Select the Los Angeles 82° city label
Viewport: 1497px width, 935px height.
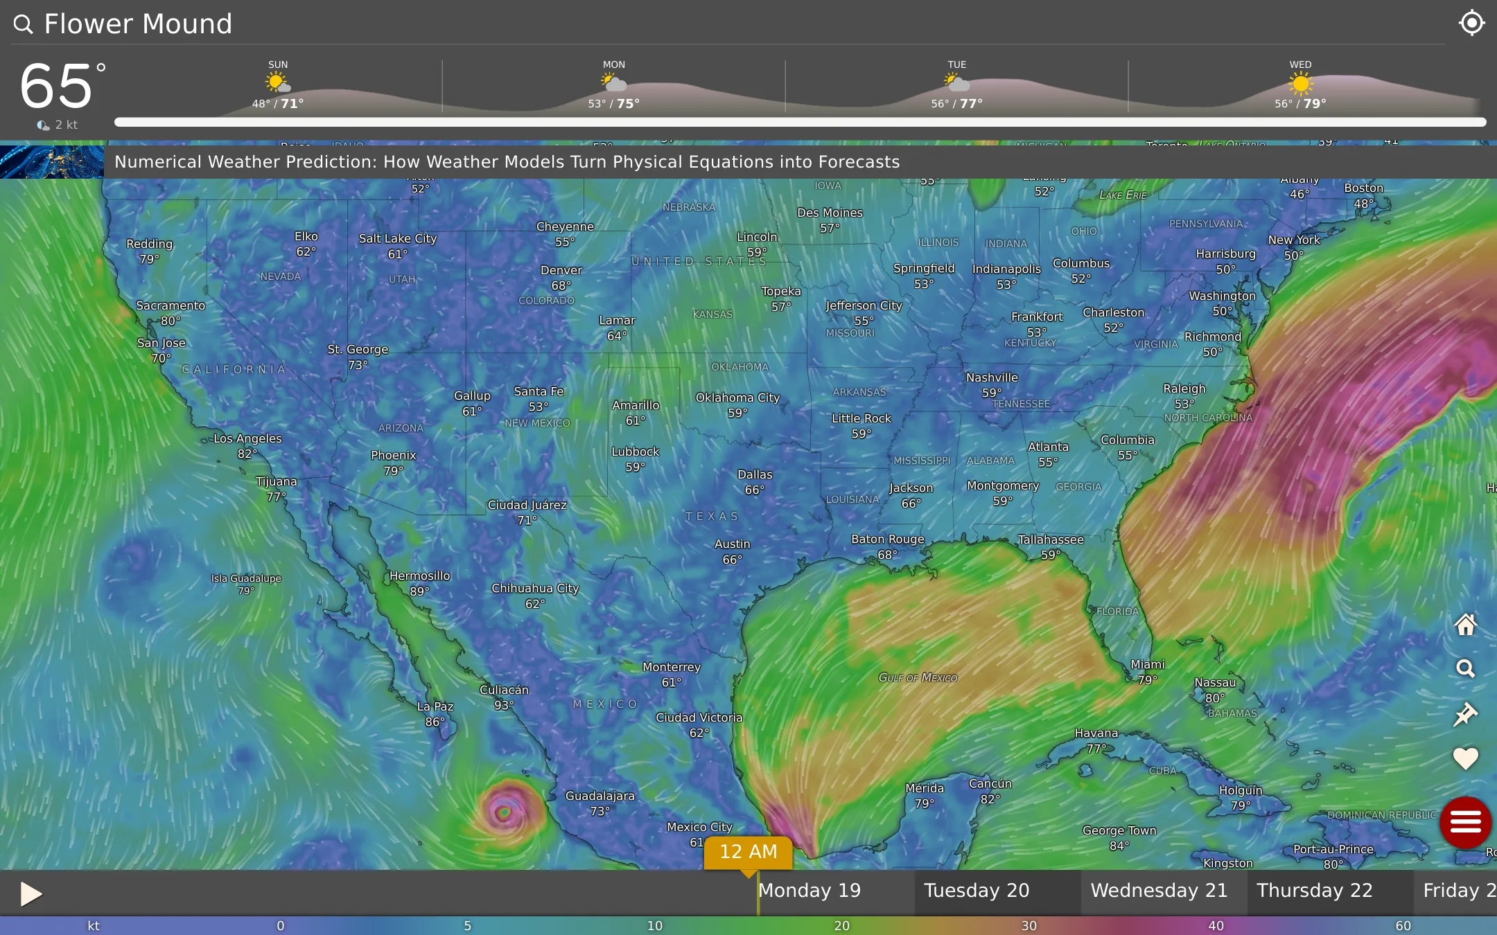coord(247,446)
